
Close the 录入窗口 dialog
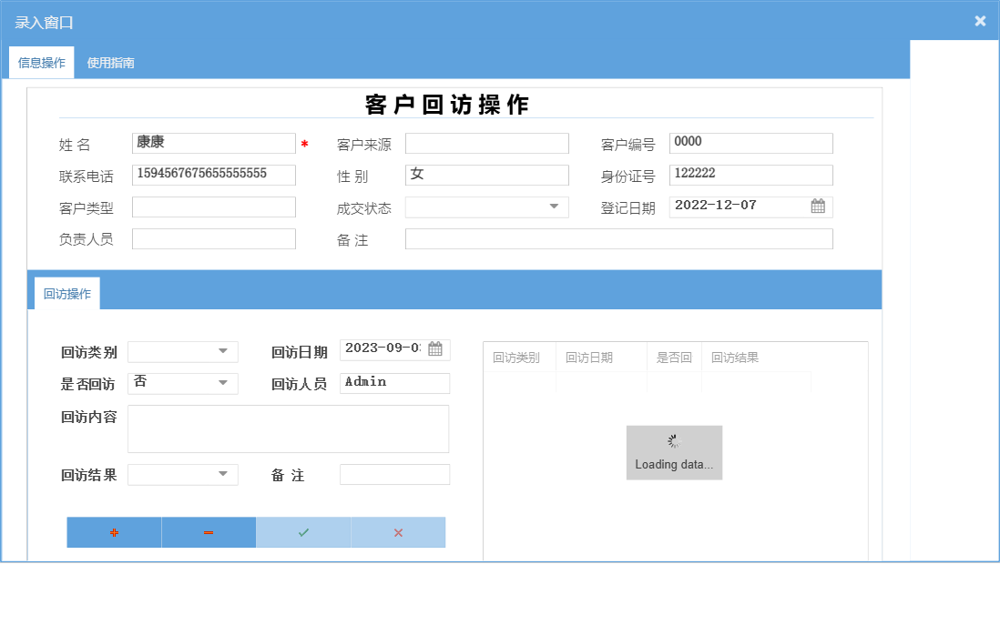point(980,20)
